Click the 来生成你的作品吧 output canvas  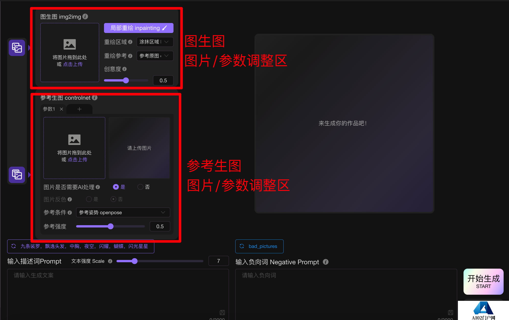click(x=344, y=123)
